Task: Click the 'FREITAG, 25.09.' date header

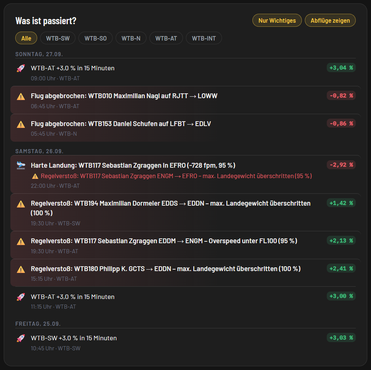Action: [x=38, y=324]
